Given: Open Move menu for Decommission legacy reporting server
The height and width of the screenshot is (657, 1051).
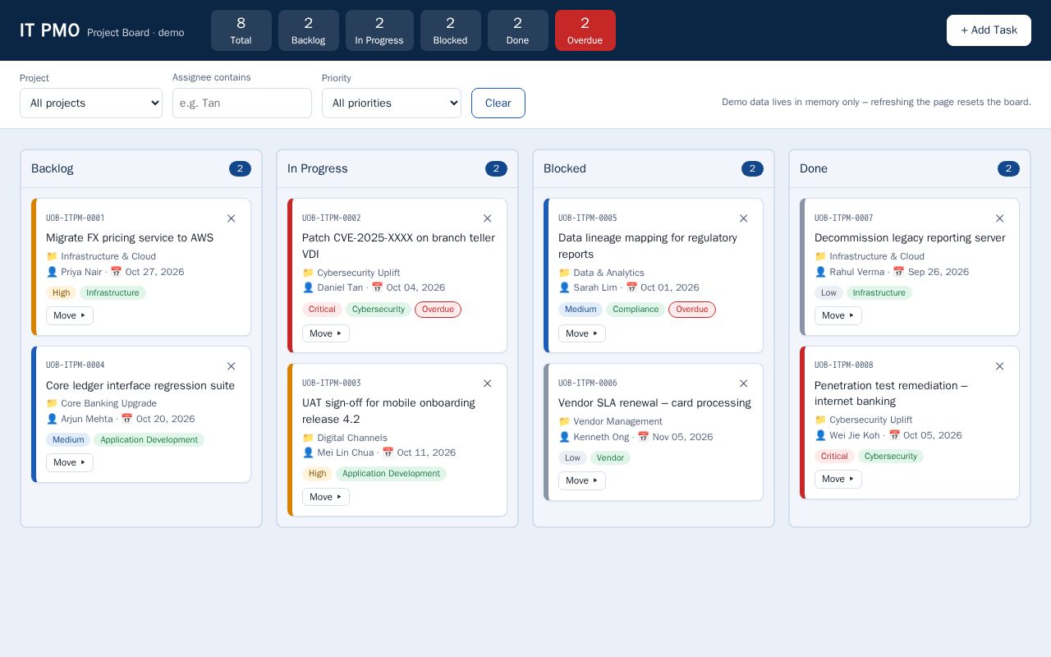Looking at the screenshot, I should point(838,315).
